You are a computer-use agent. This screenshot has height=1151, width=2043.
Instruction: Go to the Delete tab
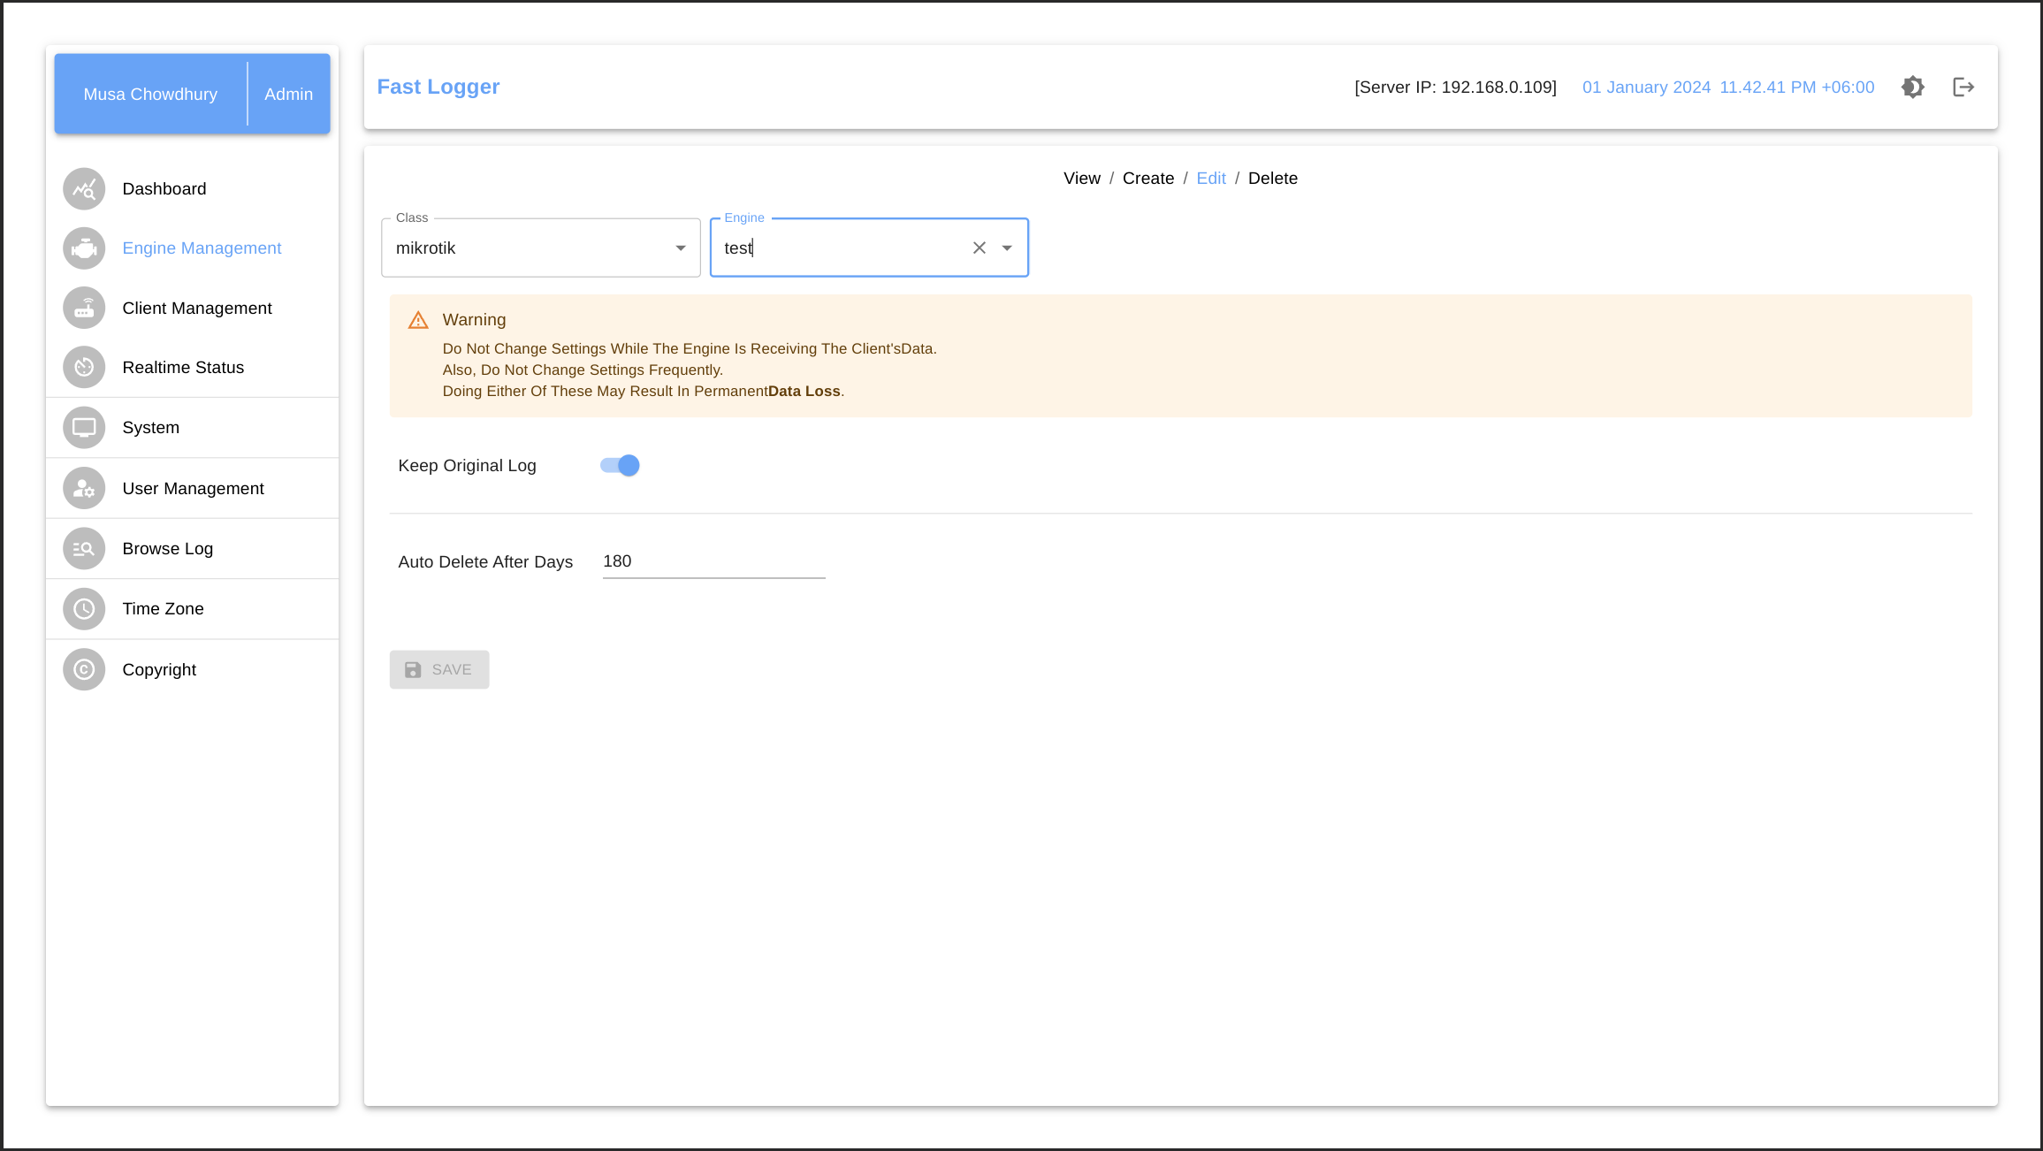pos(1272,179)
